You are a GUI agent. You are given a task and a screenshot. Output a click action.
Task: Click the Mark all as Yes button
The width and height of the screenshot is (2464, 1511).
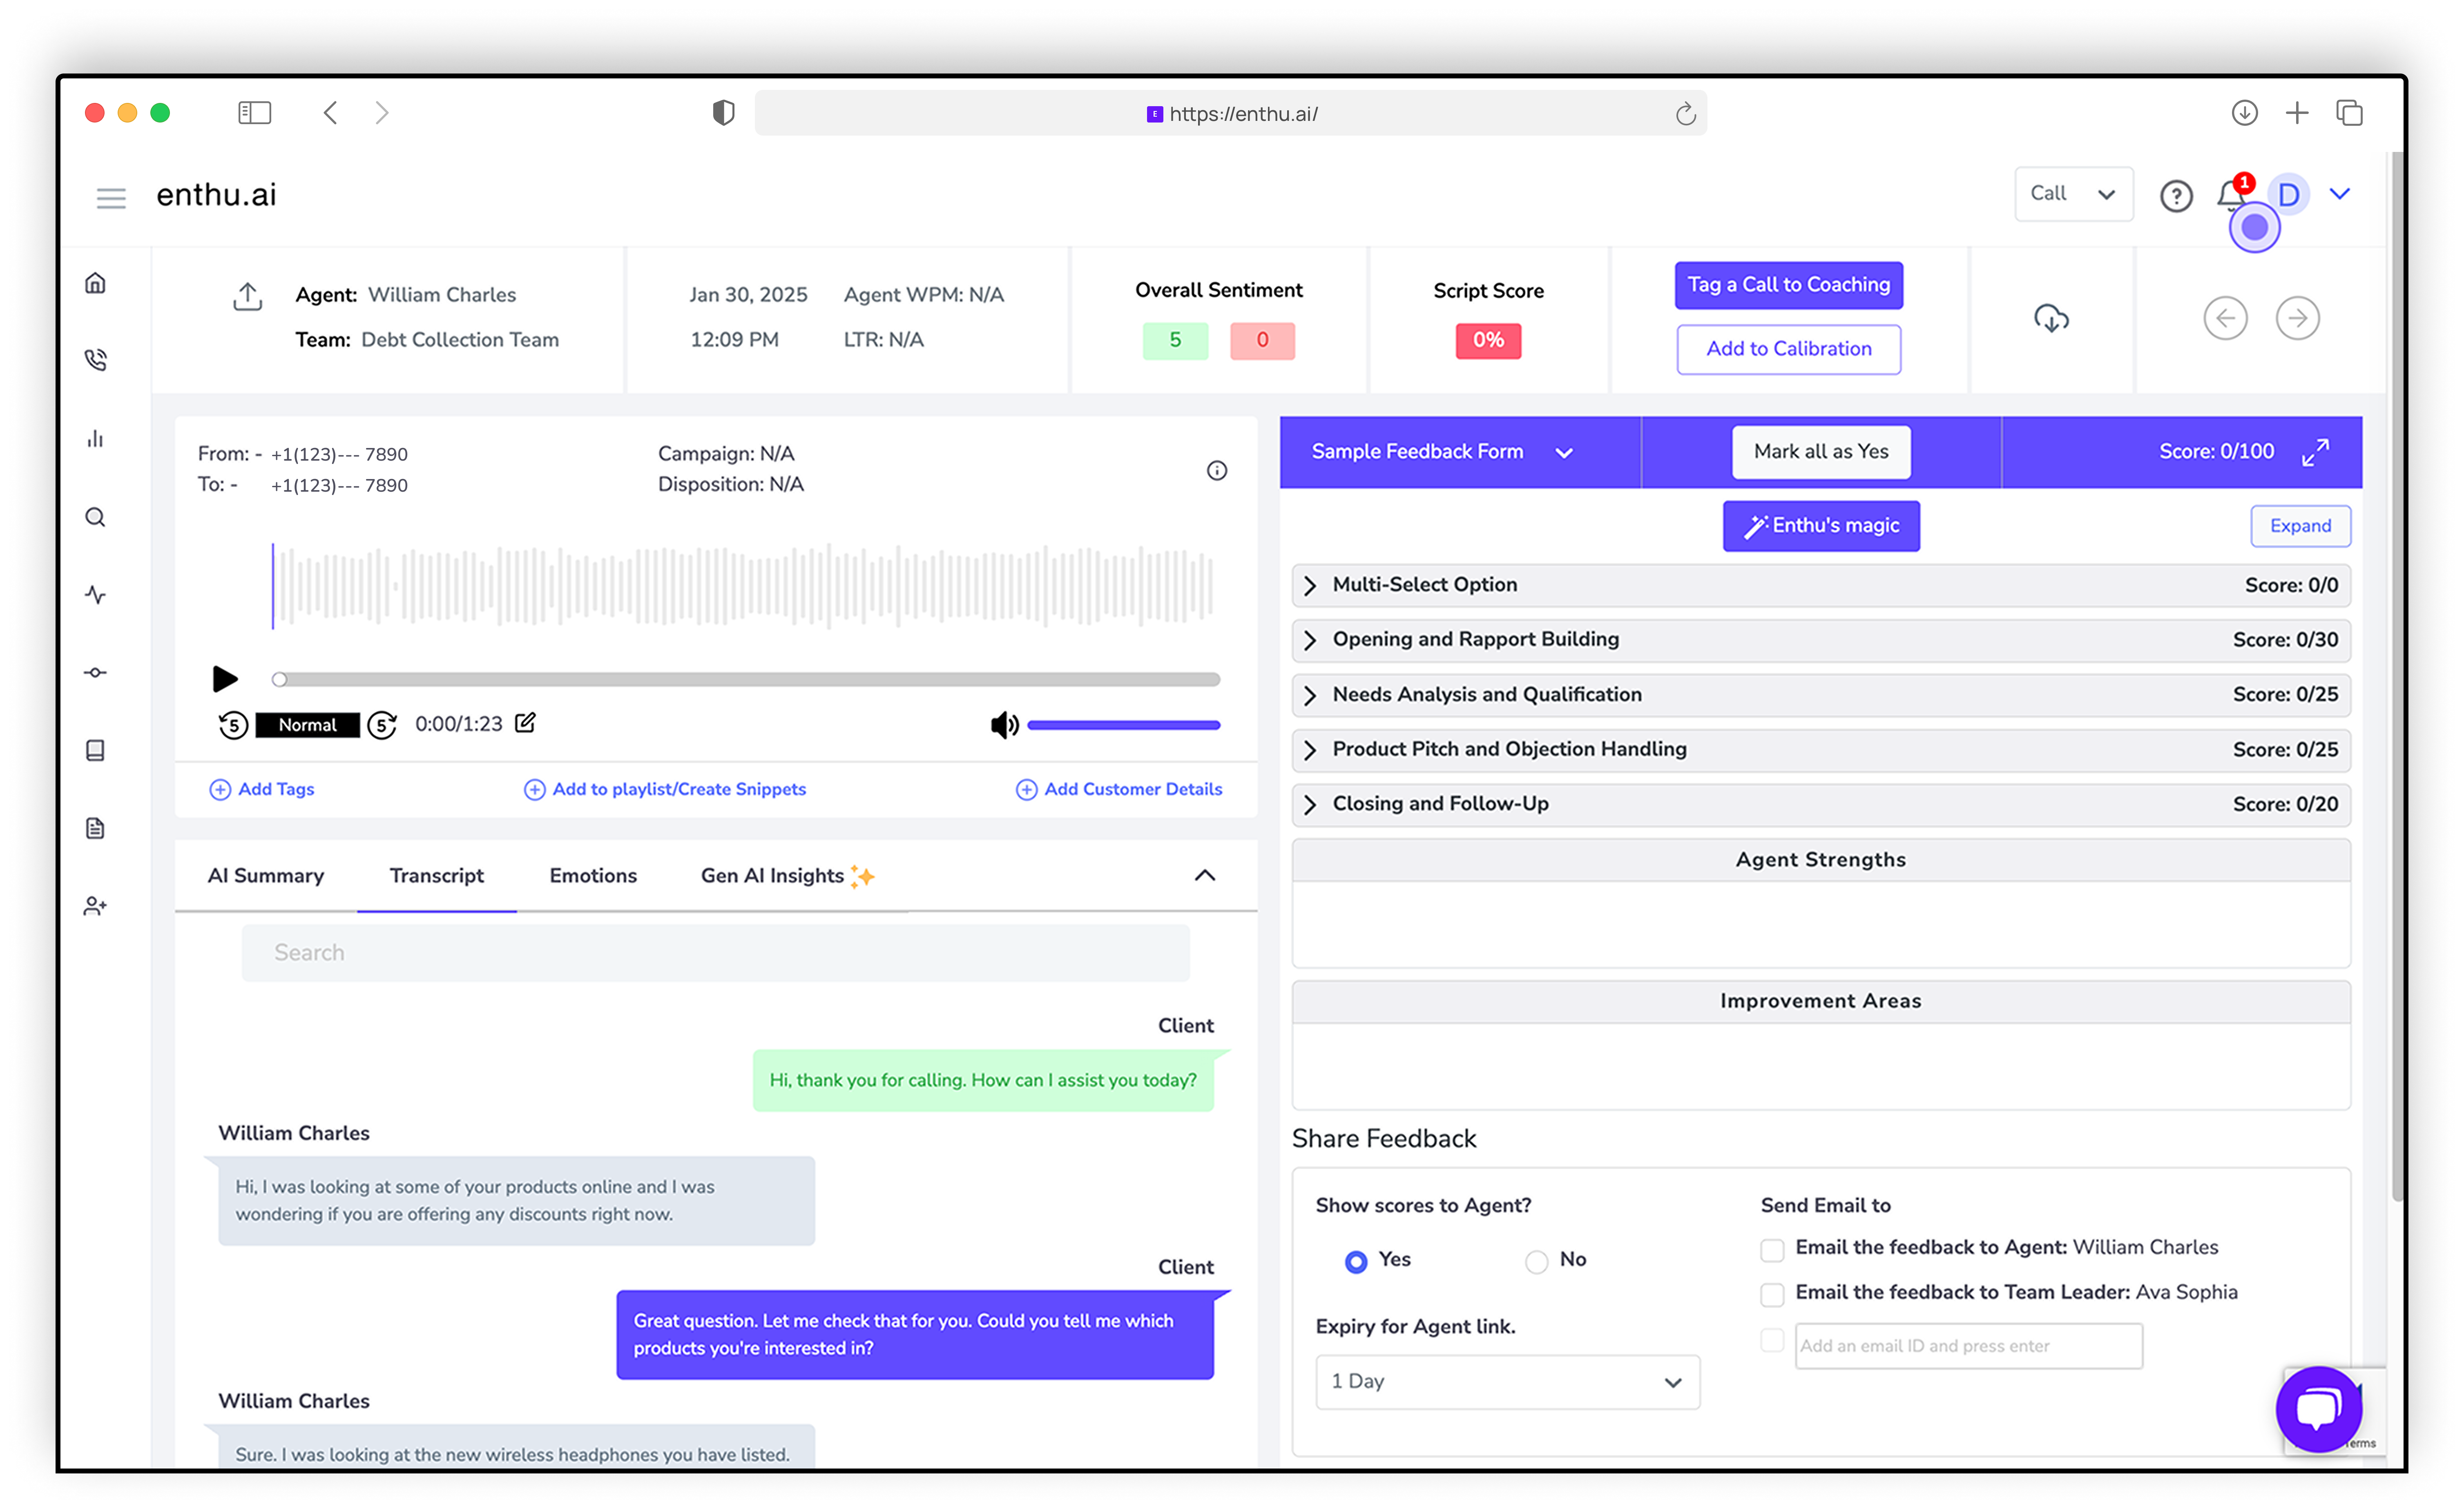(1820, 452)
